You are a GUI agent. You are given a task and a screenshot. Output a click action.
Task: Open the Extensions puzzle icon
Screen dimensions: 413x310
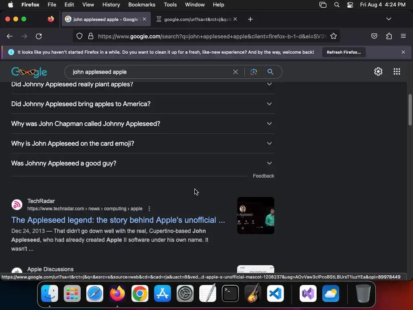(x=389, y=36)
